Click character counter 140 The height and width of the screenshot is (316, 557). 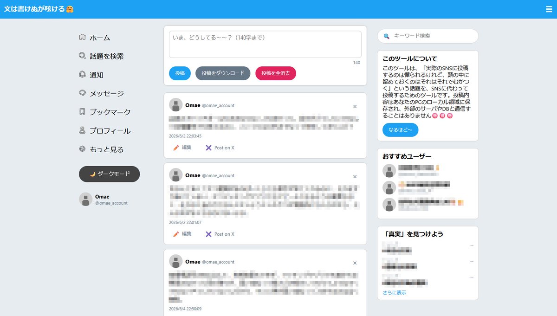pos(356,63)
